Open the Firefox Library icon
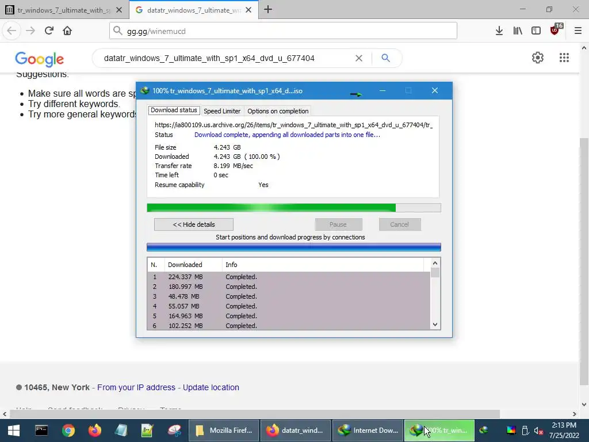 [518, 31]
